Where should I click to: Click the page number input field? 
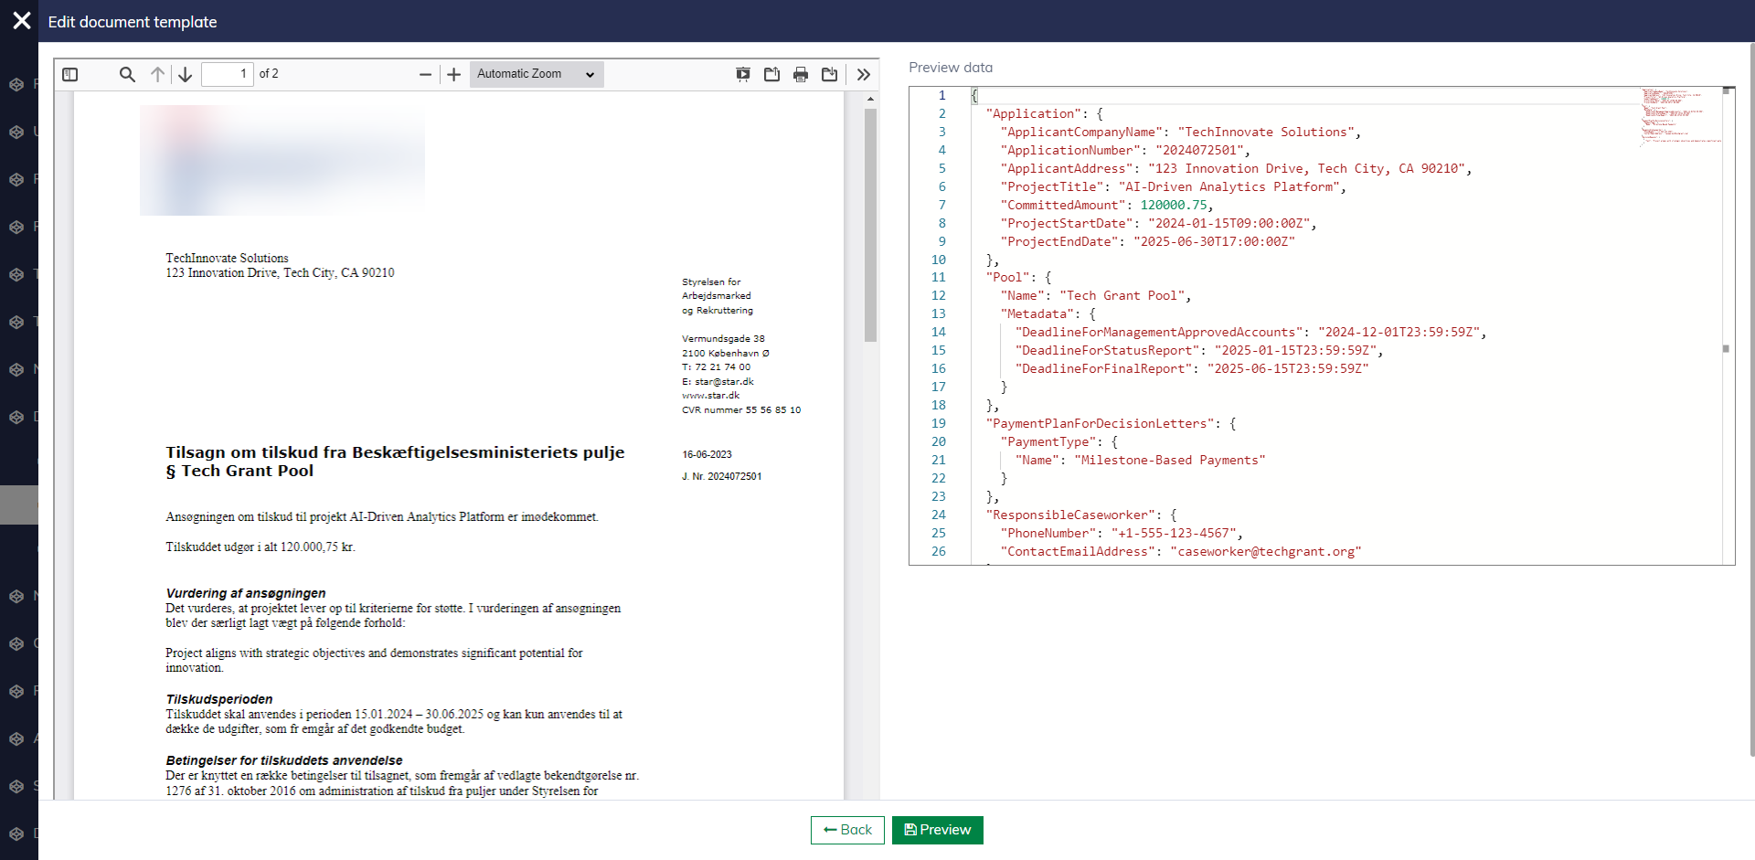(x=227, y=74)
